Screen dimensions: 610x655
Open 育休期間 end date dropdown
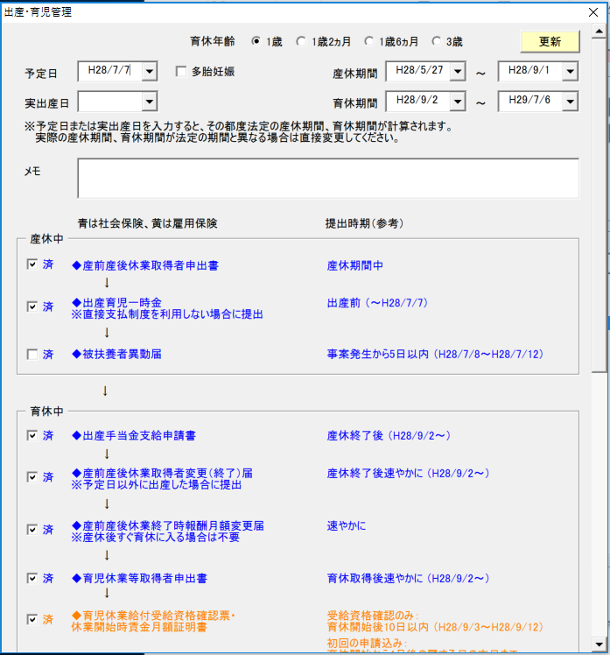point(570,102)
